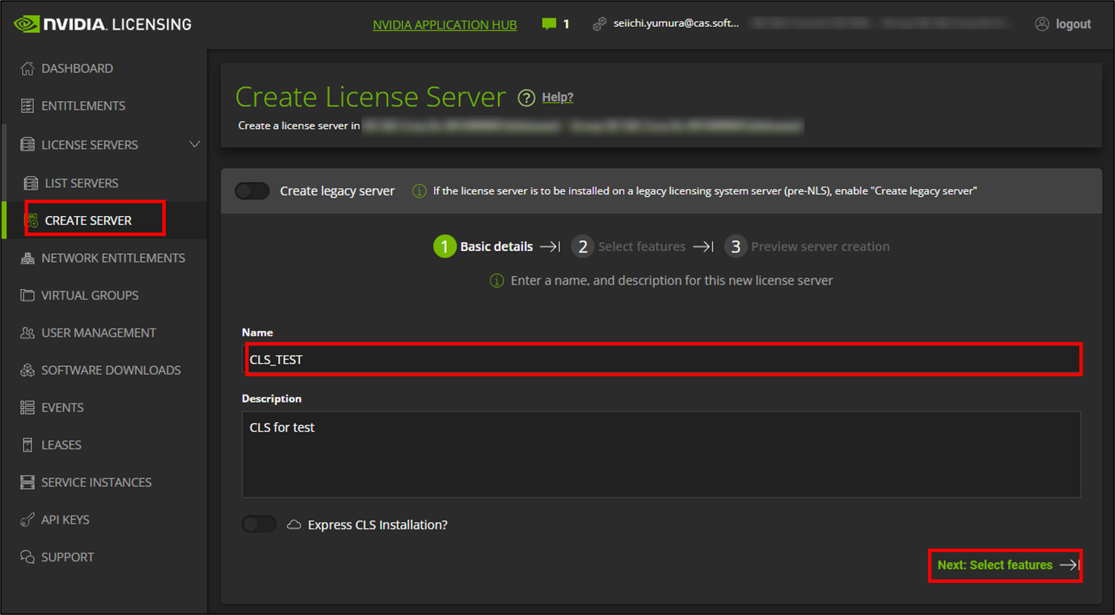Viewport: 1115px width, 615px height.
Task: Click the question mark help icon
Action: coord(526,98)
